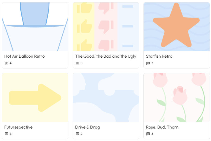Pick the yellow arrow Futurespective thumbnail
Screen dimensions: 211x141
pos(35,97)
